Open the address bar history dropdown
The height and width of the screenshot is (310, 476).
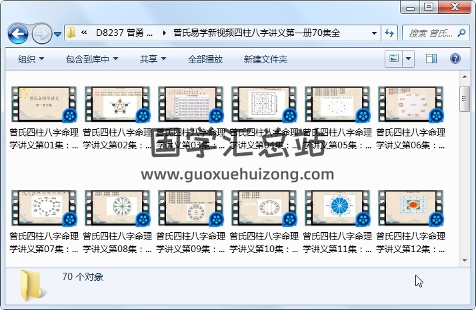[374, 33]
